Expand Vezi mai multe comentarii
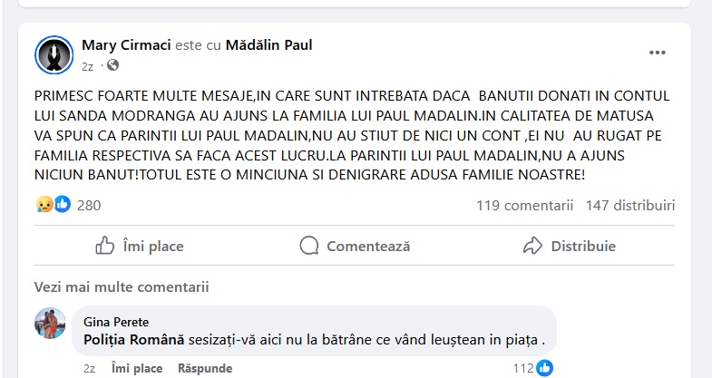 click(x=122, y=287)
